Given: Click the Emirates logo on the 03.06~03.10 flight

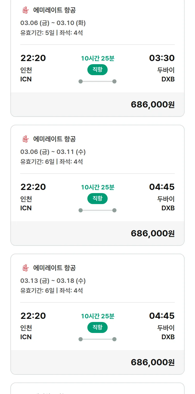Looking at the screenshot, I should [25, 10].
